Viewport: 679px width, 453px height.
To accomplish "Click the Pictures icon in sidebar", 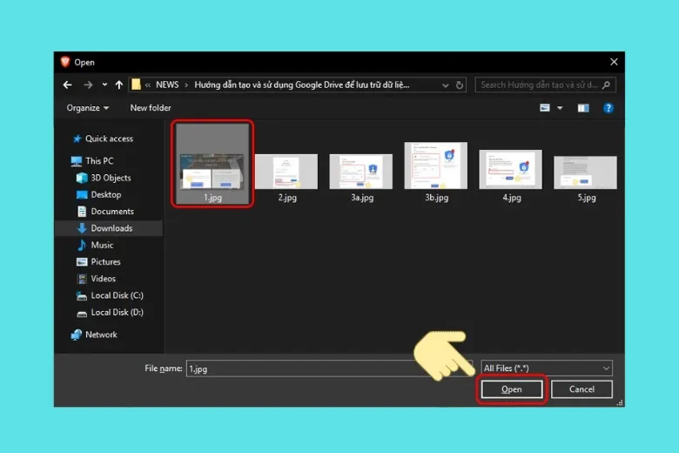I will pyautogui.click(x=82, y=262).
